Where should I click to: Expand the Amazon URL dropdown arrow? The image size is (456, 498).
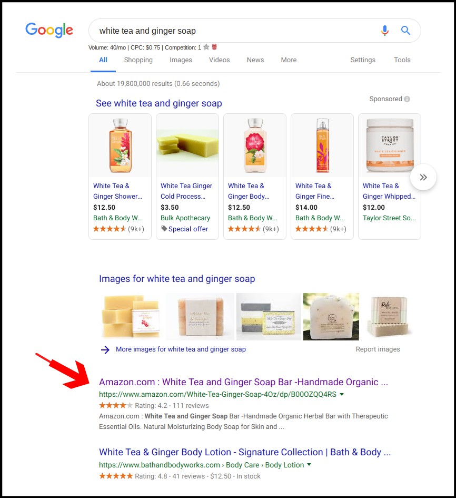click(342, 394)
